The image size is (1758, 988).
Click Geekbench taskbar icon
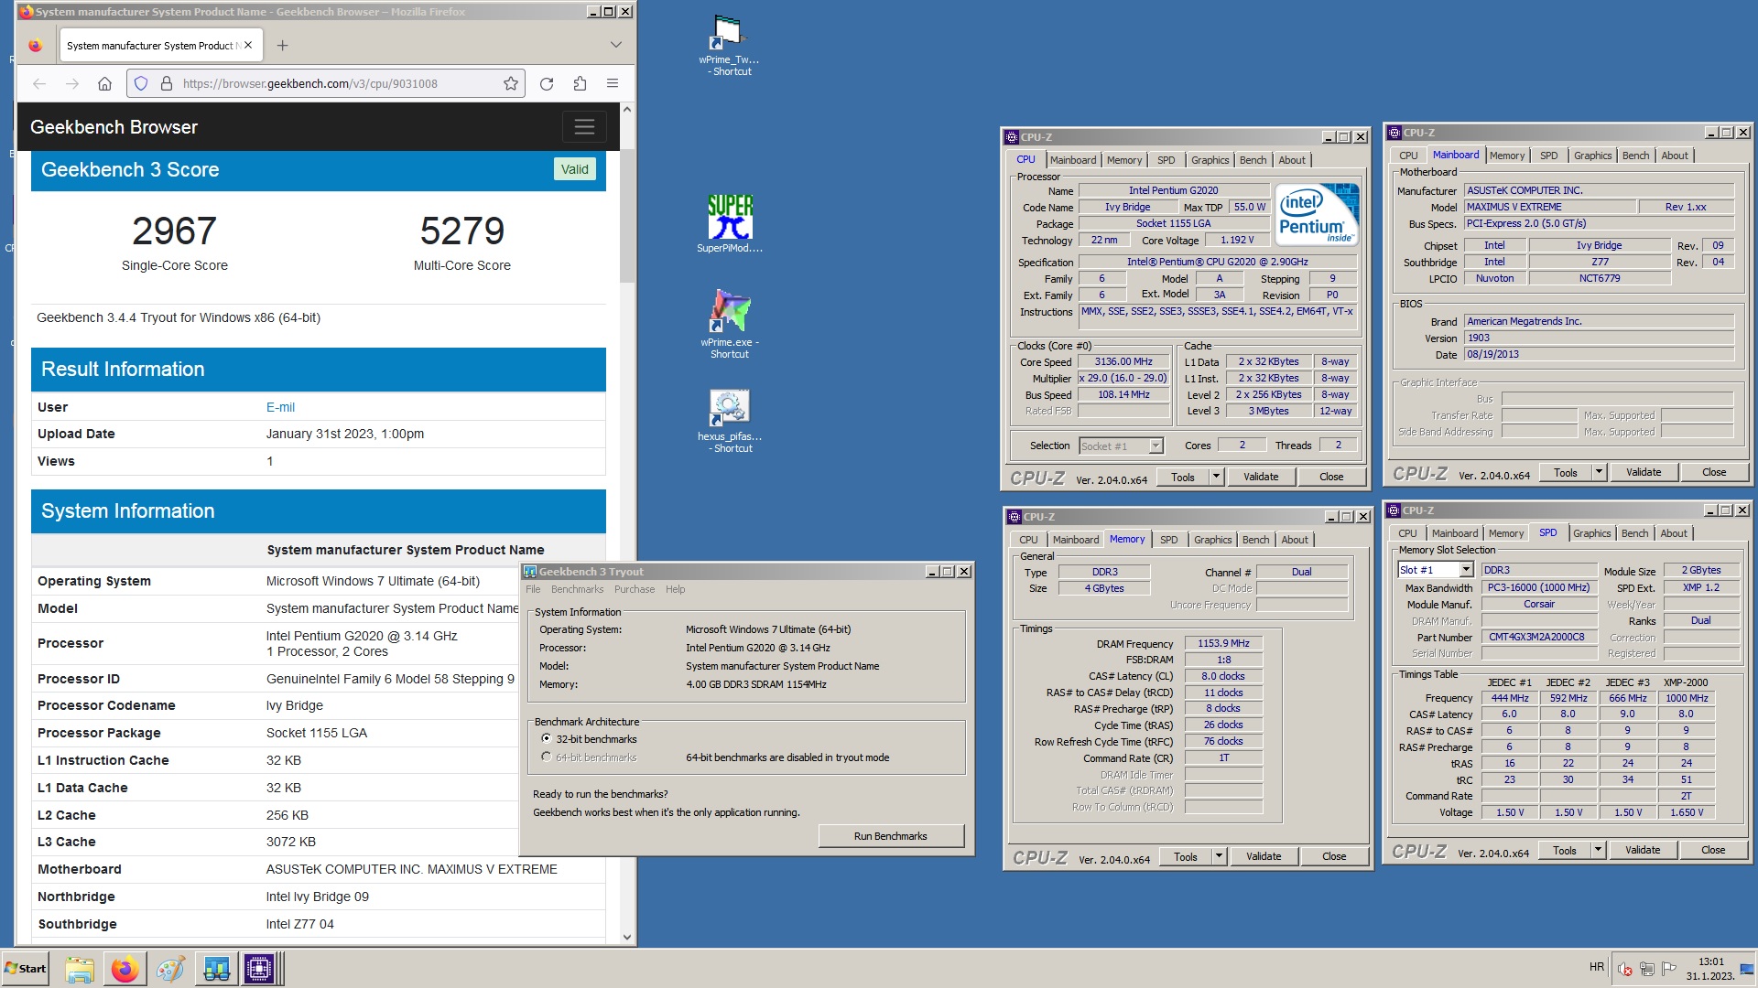216,969
